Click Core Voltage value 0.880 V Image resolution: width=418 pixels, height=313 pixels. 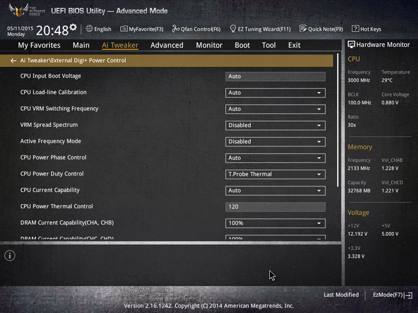pyautogui.click(x=390, y=103)
